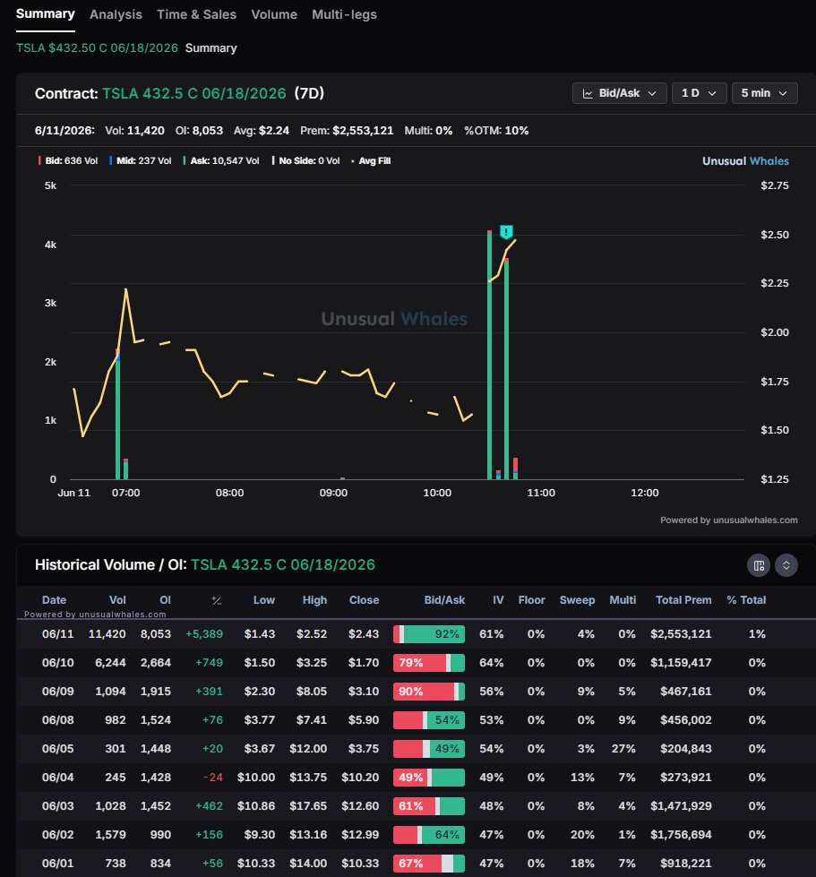Click the 49% bid/ask bar for 06/04

(x=429, y=778)
